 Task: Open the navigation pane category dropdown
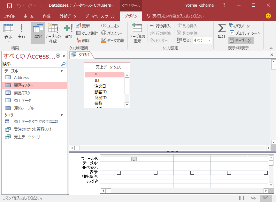[x=58, y=56]
